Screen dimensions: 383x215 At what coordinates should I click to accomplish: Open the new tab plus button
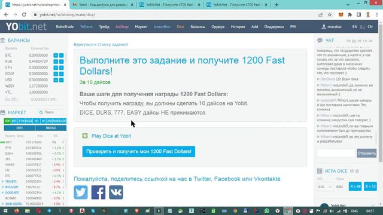[276, 5]
